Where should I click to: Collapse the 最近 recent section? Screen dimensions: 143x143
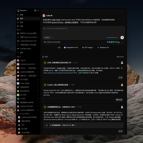19,30
